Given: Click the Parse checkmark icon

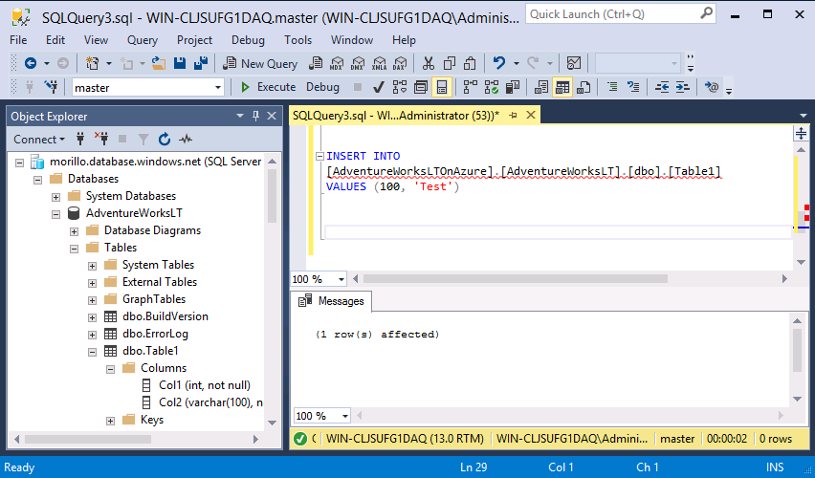Looking at the screenshot, I should click(x=379, y=87).
